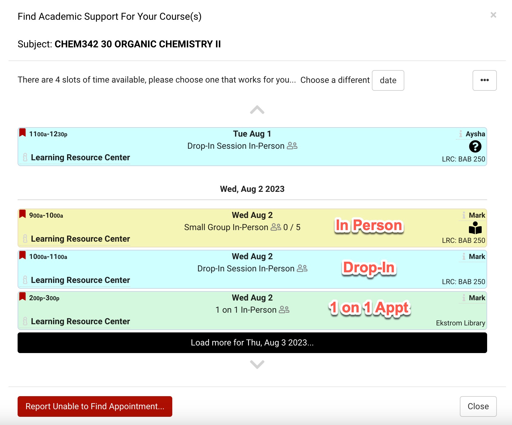
Task: Click person icon by Learning Resource Center, 200p slot
Action: pyautogui.click(x=25, y=321)
